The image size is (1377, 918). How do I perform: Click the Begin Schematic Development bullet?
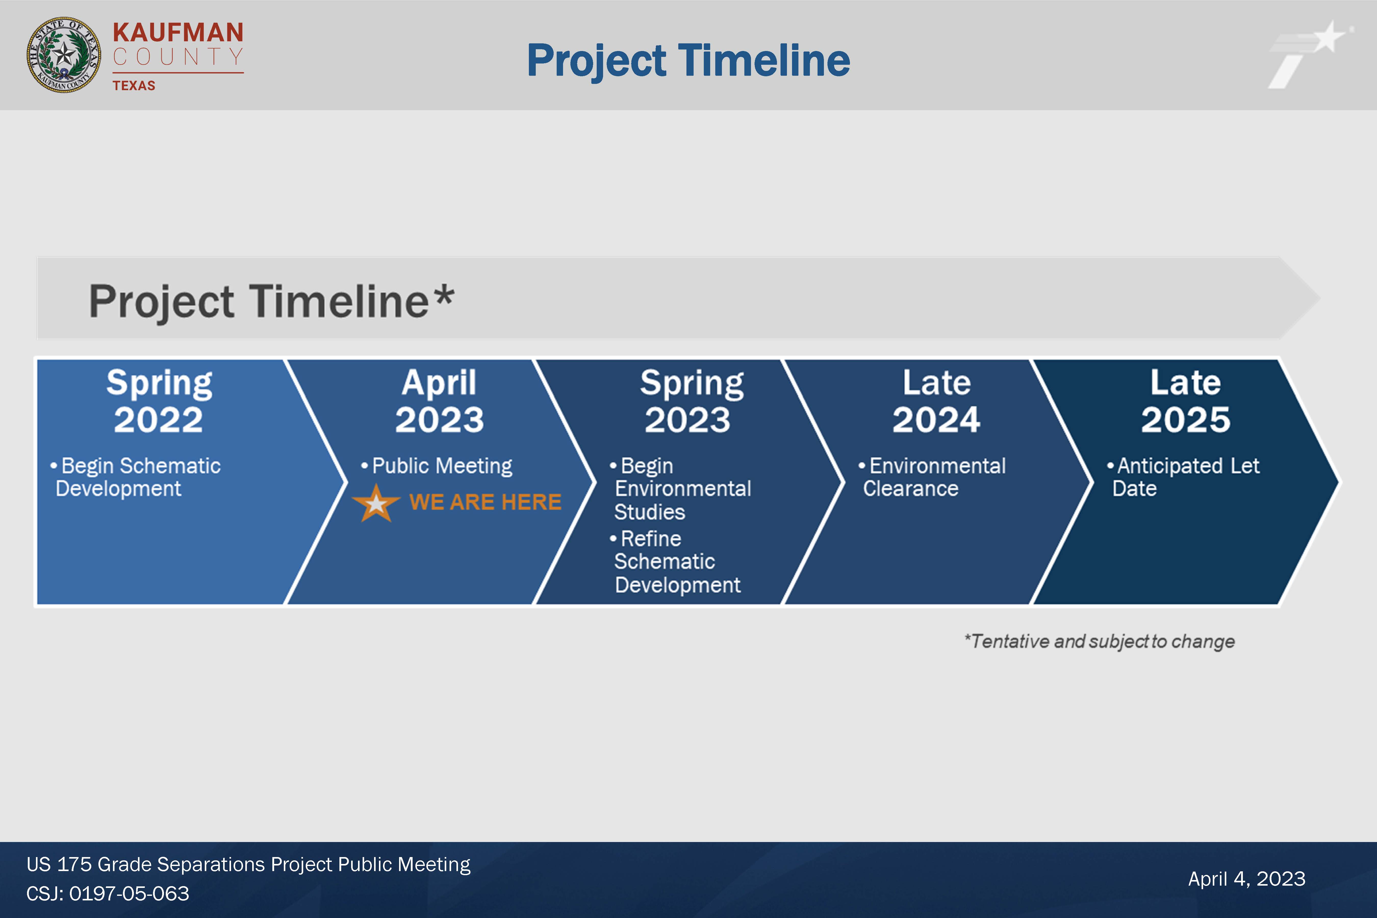click(x=135, y=477)
